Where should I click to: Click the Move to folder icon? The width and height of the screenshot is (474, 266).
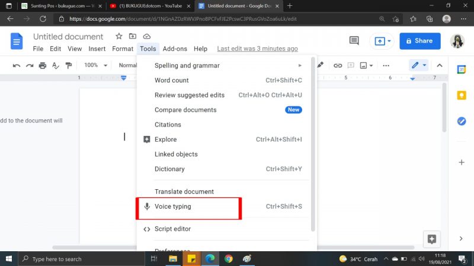132,37
